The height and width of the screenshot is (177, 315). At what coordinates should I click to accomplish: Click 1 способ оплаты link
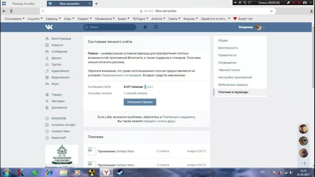coord(135,93)
